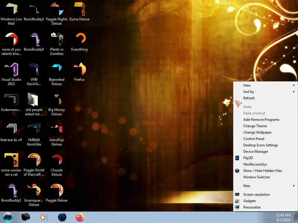
Task: Choose Window Switcher menu entry
Action: [x=265, y=177]
